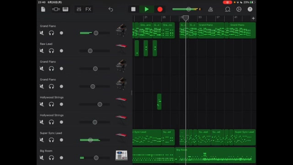The width and height of the screenshot is (293, 165).
Task: Click the red Record button
Action: point(160,9)
